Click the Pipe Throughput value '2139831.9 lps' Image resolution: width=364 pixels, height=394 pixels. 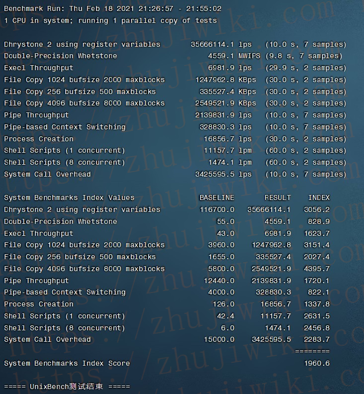click(x=223, y=115)
